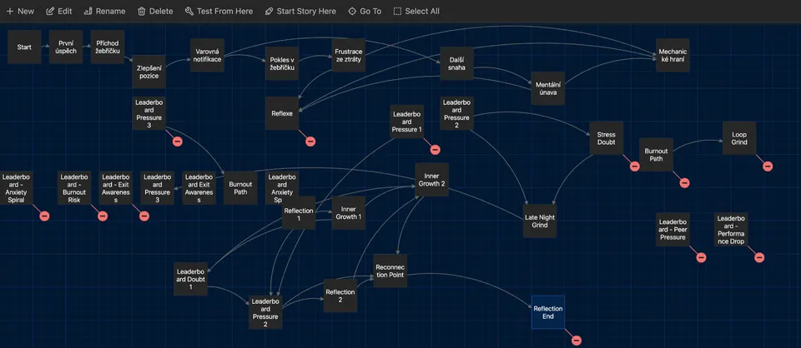Viewport: 801px width, 348px height.
Task: Select the Leaderboard Pressure 1 passage
Action: pyautogui.click(x=406, y=122)
